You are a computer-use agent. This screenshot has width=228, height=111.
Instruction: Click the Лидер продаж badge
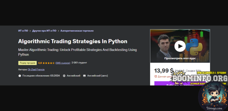(27, 63)
